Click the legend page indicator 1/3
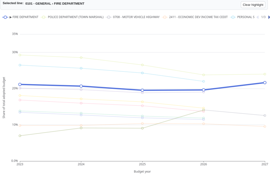The image size is (270, 176). (263, 17)
